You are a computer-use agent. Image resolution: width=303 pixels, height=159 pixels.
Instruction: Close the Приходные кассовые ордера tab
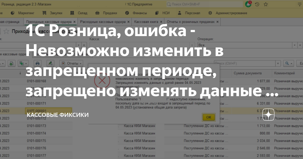pos(74,22)
